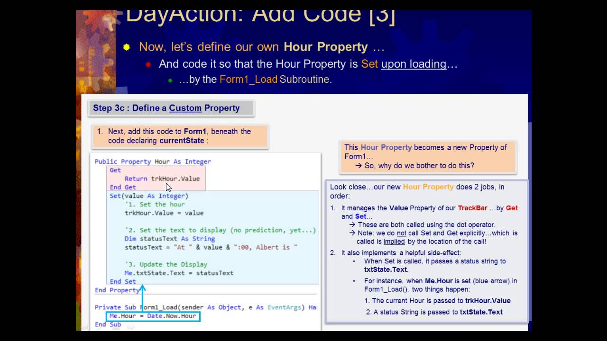Click the 'End Set' code line
The image size is (607, 341).
123,281
